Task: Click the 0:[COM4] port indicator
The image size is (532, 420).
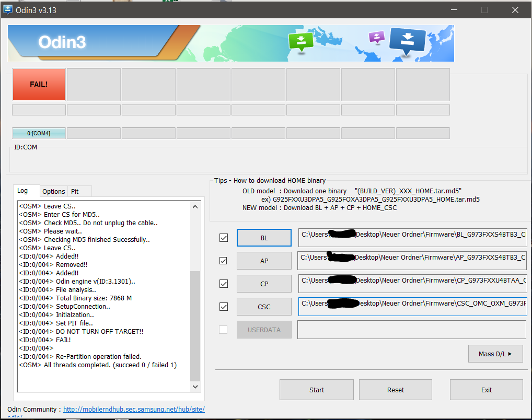Action: point(39,133)
